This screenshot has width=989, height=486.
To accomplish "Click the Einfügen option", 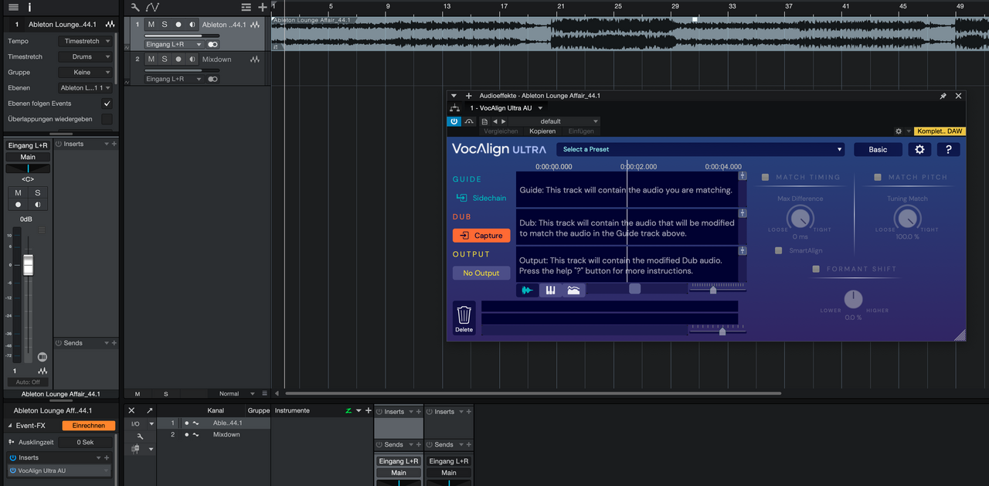I will point(581,131).
